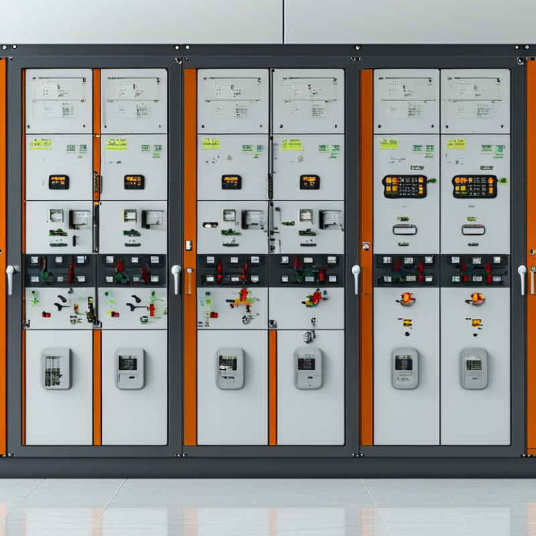Screen dimensions: 536x536
Task: Click the small square meter in the third column
Action: (x=229, y=215)
